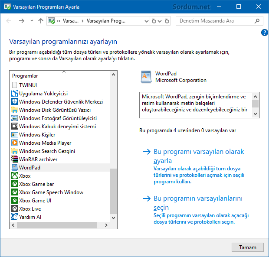Image resolution: width=269 pixels, height=257 pixels.
Task: Select 'Windows Kabuk deneyimi sistemi' row text
Action: click(x=57, y=126)
